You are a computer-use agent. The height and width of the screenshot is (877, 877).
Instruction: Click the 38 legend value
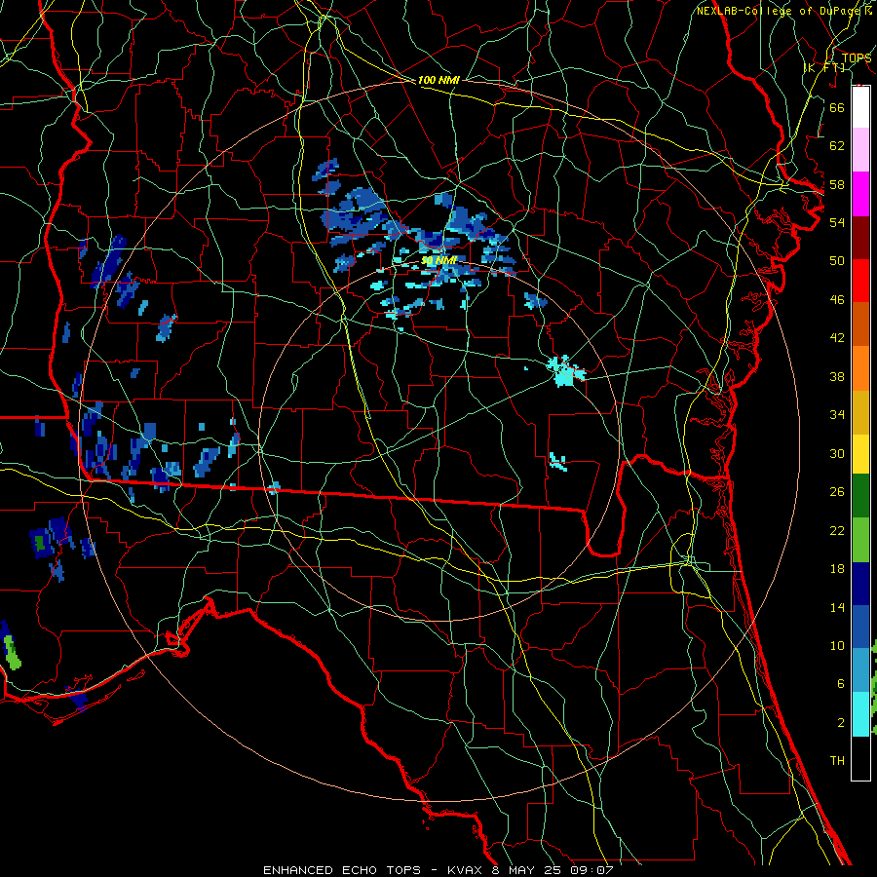coord(837,376)
